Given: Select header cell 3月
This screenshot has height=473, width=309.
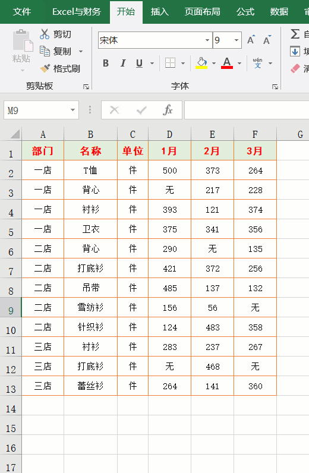Looking at the screenshot, I should tap(256, 150).
